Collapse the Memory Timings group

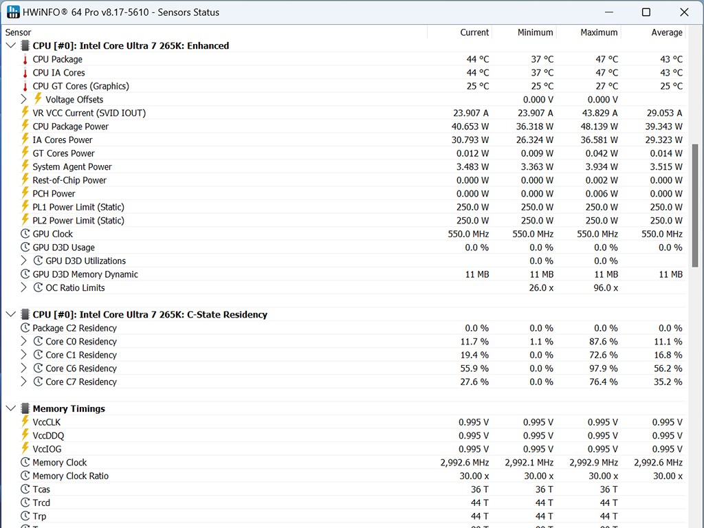coord(10,408)
